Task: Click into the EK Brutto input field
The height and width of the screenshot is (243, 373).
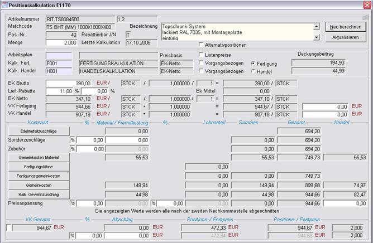Action: [61, 82]
